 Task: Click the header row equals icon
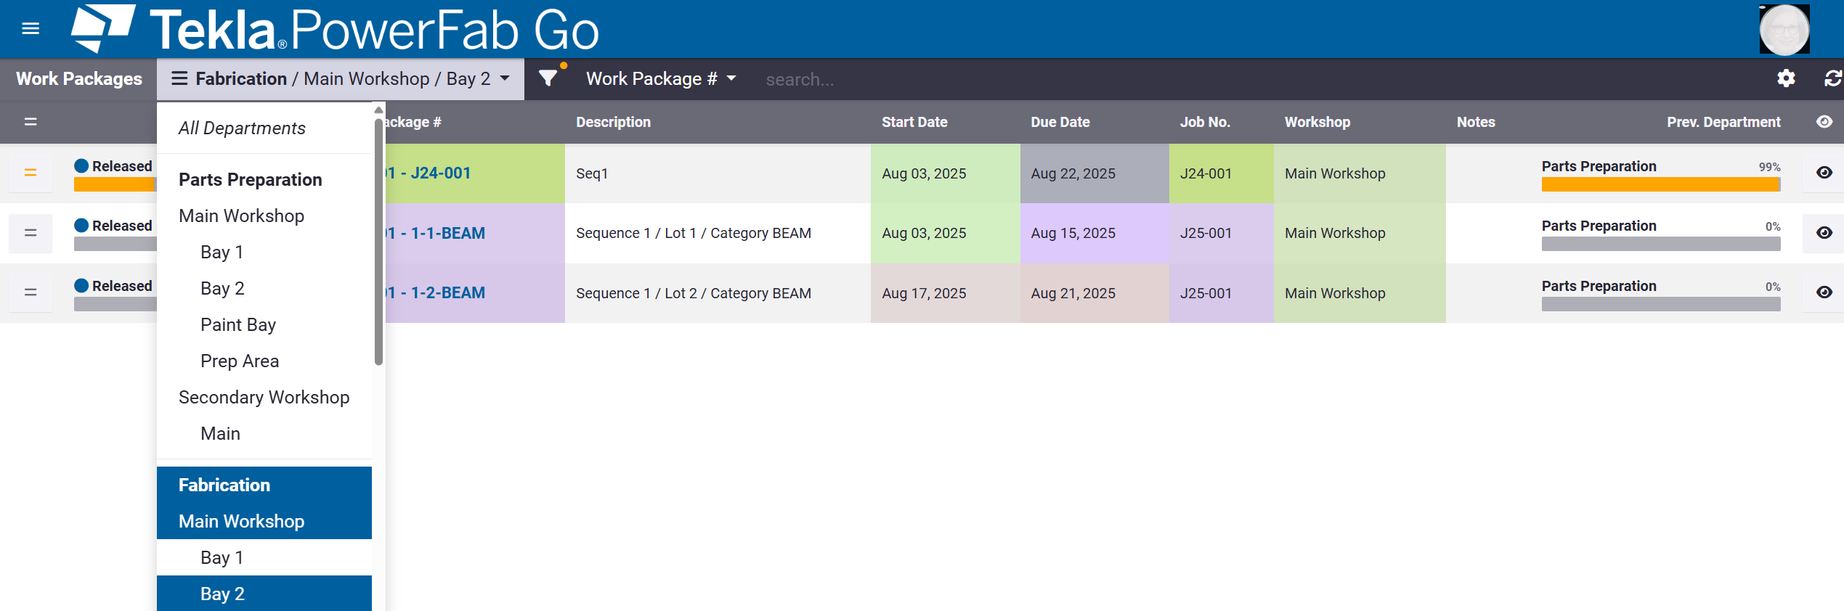[x=31, y=122]
